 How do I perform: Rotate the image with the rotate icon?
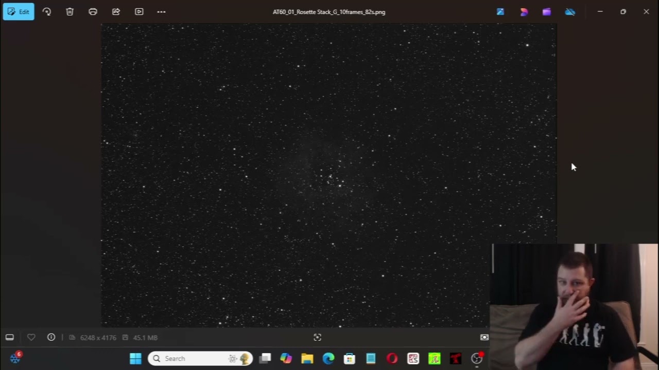[47, 12]
